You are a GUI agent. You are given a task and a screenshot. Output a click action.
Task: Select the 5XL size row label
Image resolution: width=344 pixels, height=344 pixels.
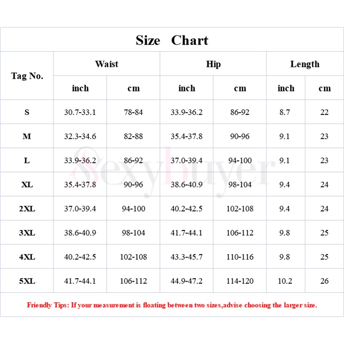click(27, 281)
